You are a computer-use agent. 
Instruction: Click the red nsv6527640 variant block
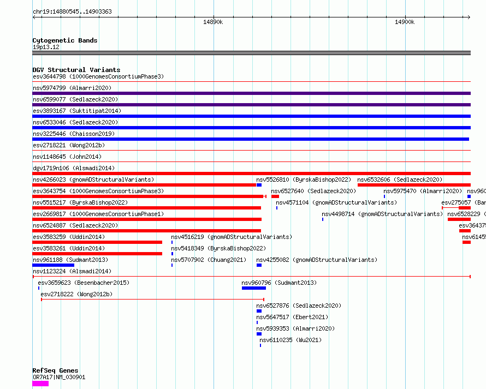click(275, 196)
